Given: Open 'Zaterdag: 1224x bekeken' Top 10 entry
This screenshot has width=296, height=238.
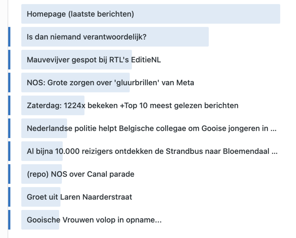Looking at the screenshot, I should tap(132, 105).
